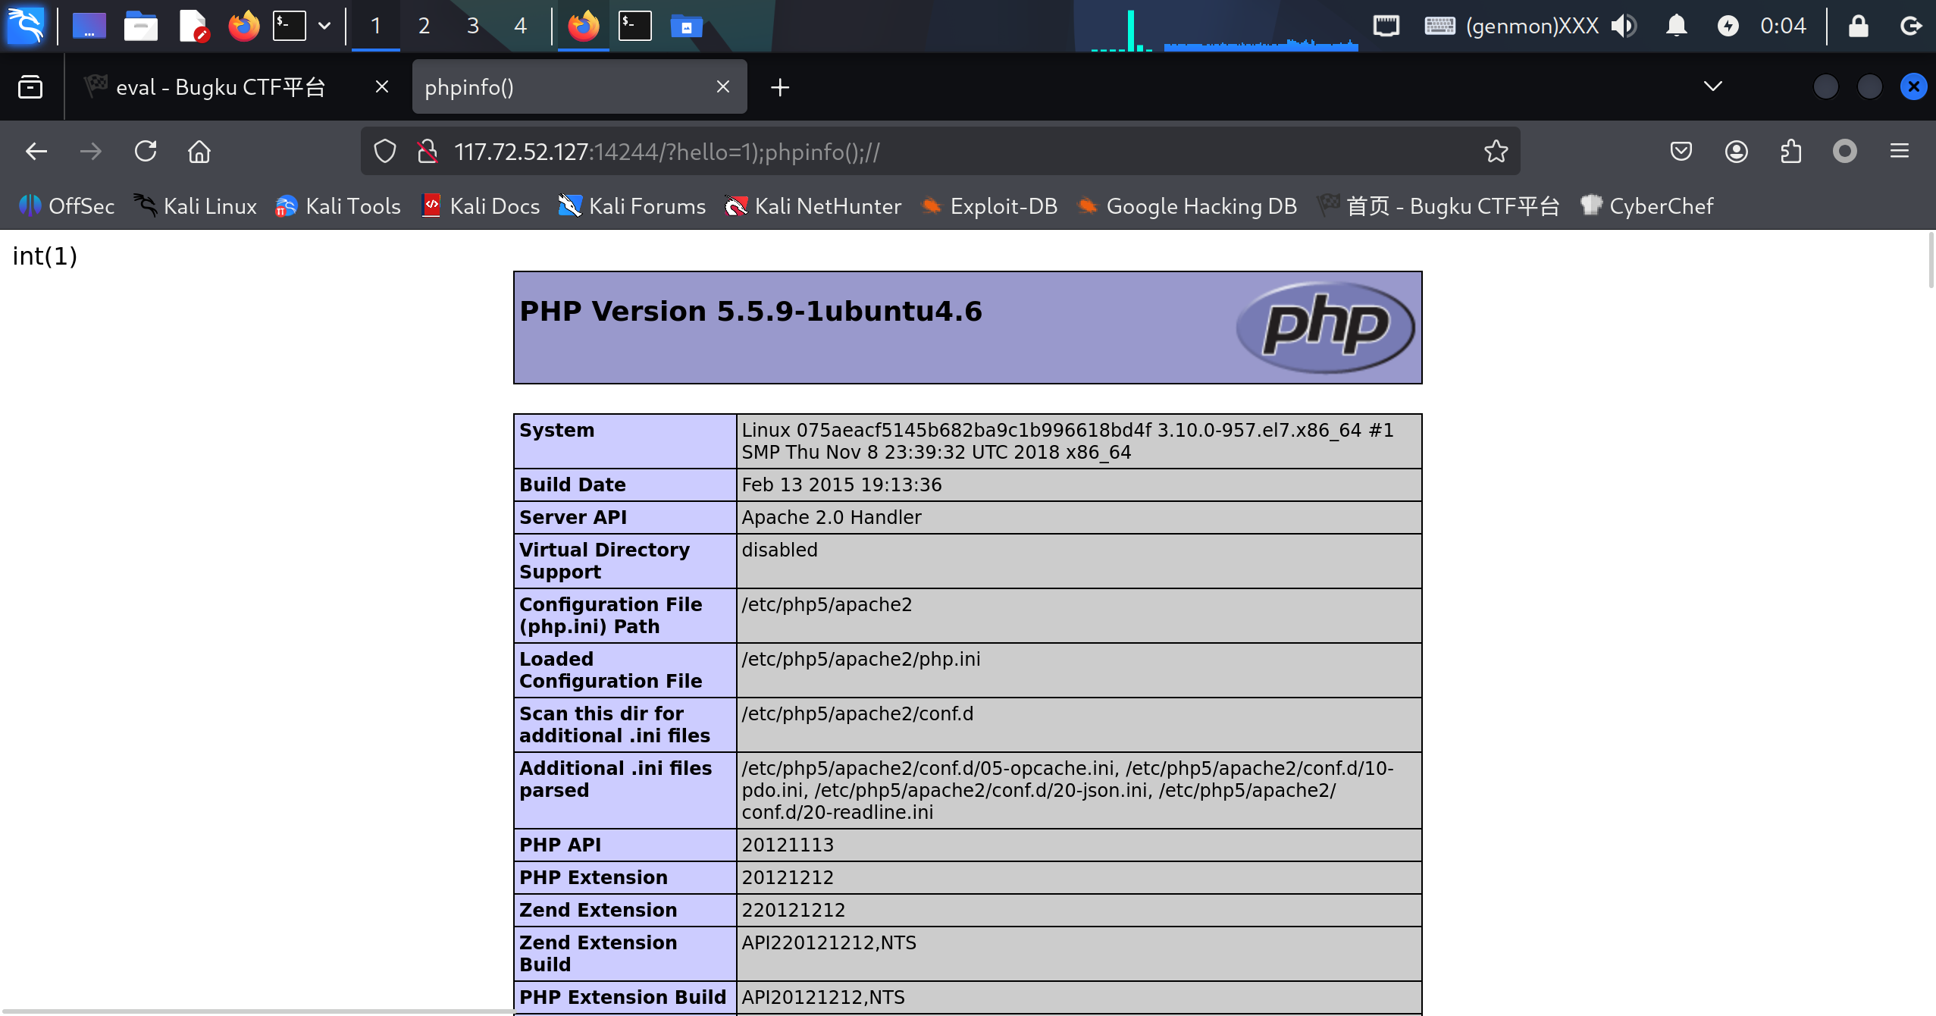
Task: Open Firefox recent browsing view button
Action: point(30,86)
